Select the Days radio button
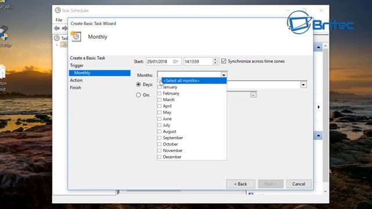The height and width of the screenshot is (209, 372). pos(138,84)
